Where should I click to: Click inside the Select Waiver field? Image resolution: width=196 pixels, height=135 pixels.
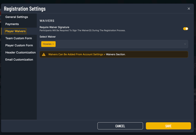117,44
